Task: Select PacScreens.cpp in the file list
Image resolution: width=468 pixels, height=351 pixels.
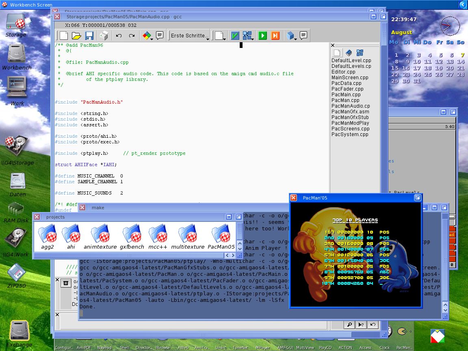Action: point(351,128)
